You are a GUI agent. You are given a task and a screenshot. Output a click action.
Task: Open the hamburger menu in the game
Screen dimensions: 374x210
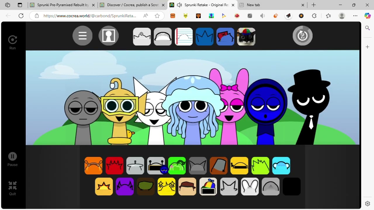tap(82, 36)
